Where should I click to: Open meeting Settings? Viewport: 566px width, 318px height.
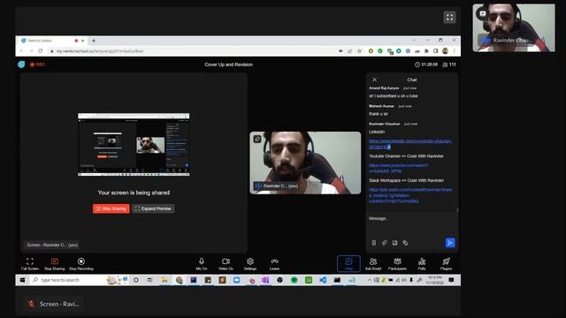[250, 264]
